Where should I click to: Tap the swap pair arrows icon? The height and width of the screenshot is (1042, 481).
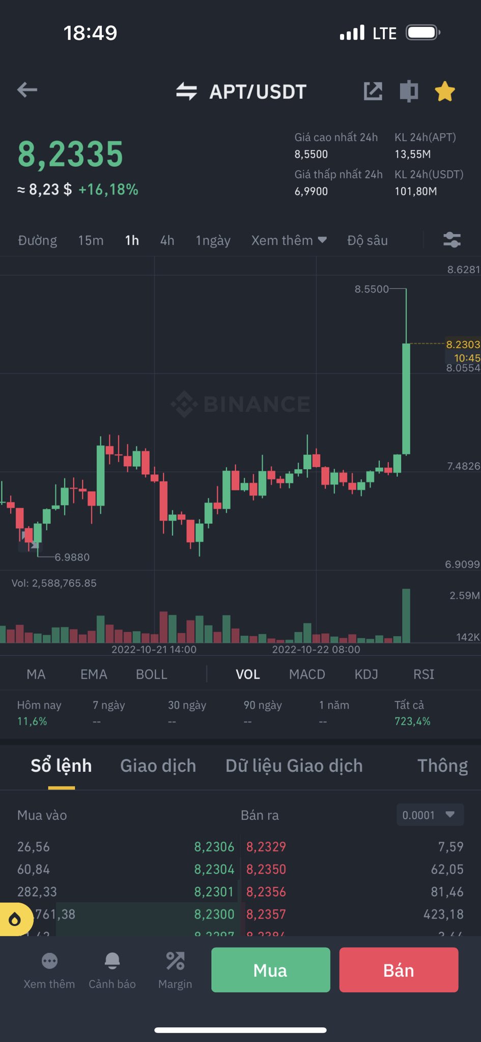(x=186, y=92)
